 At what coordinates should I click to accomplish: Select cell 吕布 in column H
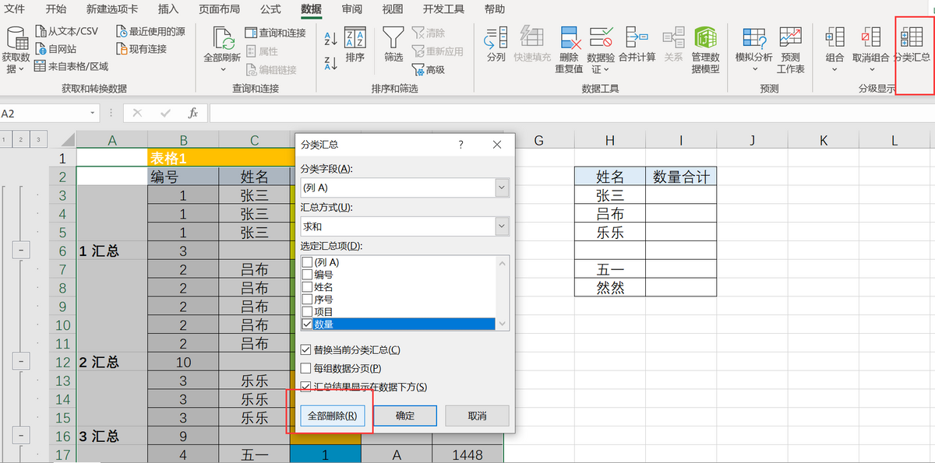tap(610, 214)
